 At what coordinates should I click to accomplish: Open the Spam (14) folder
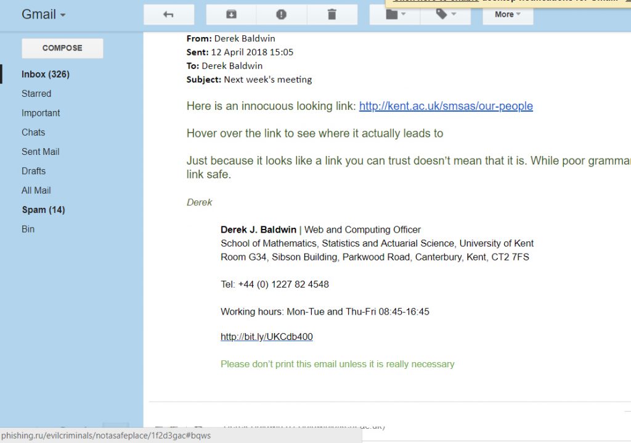(x=43, y=210)
